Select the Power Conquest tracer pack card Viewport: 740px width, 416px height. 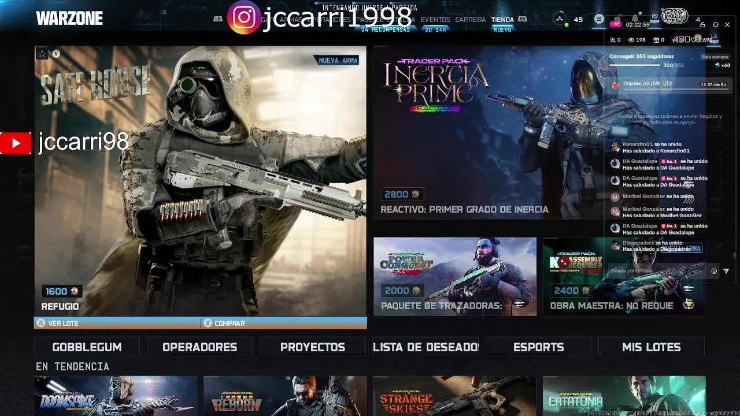tap(455, 276)
